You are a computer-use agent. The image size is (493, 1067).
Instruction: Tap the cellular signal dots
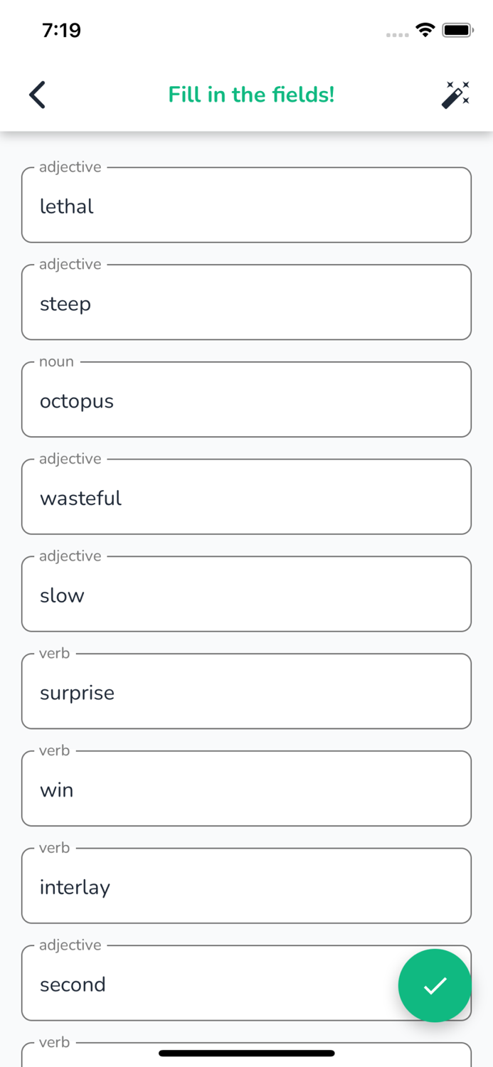point(397,34)
